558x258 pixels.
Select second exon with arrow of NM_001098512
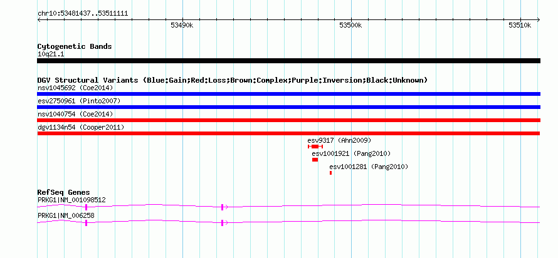point(224,207)
